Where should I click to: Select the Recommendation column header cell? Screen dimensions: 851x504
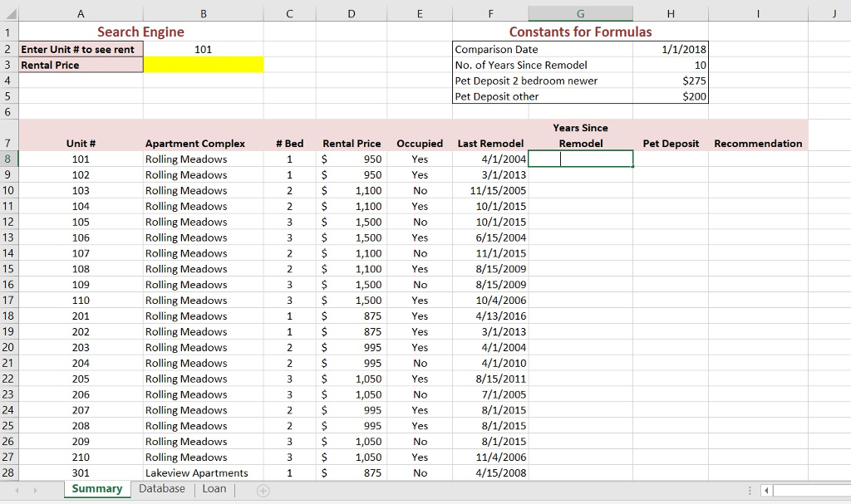pos(758,143)
